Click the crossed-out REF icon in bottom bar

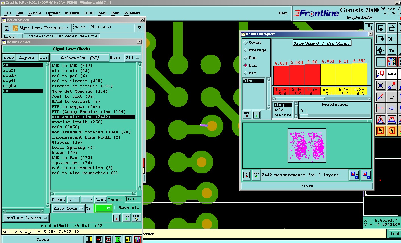(108, 239)
